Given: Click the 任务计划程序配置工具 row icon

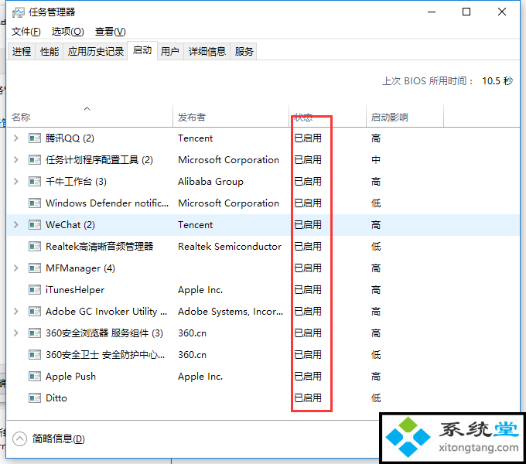Looking at the screenshot, I should point(35,160).
